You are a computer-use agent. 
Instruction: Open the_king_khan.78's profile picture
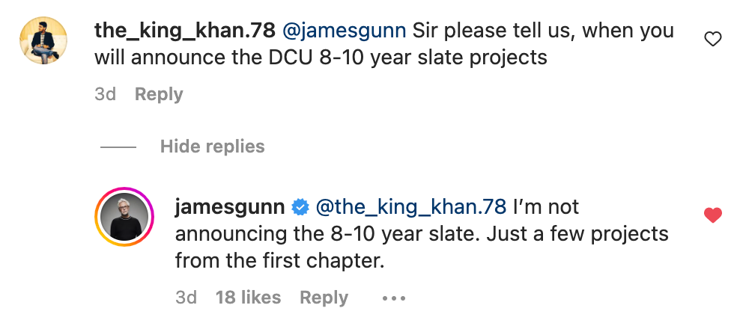(43, 42)
